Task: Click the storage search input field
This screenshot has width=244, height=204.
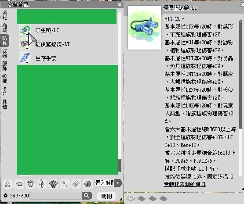Action: click(x=55, y=196)
